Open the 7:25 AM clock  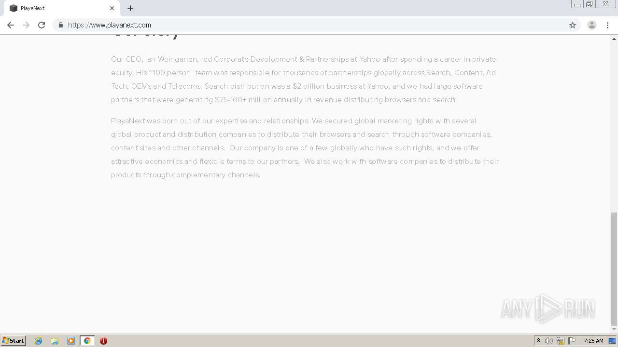point(593,341)
